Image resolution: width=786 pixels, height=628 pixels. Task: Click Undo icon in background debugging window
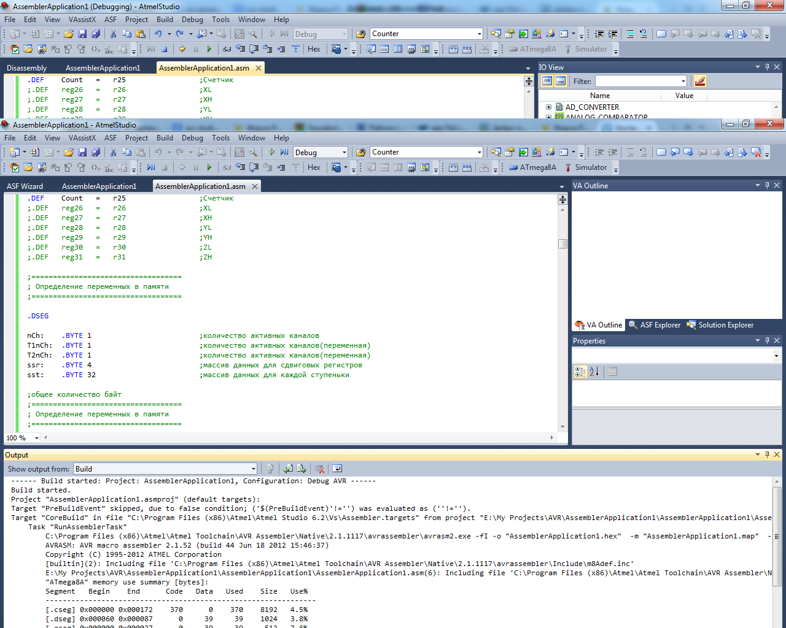click(158, 34)
